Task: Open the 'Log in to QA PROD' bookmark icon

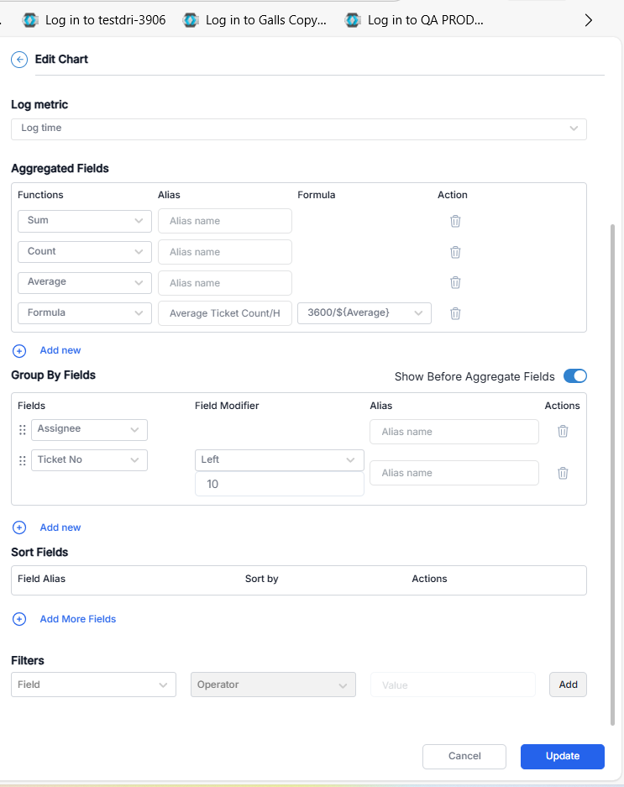Action: tap(353, 20)
